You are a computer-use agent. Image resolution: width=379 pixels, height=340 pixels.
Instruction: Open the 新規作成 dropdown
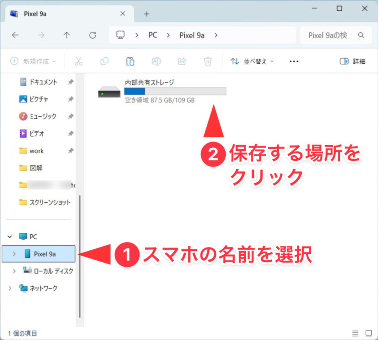click(33, 61)
